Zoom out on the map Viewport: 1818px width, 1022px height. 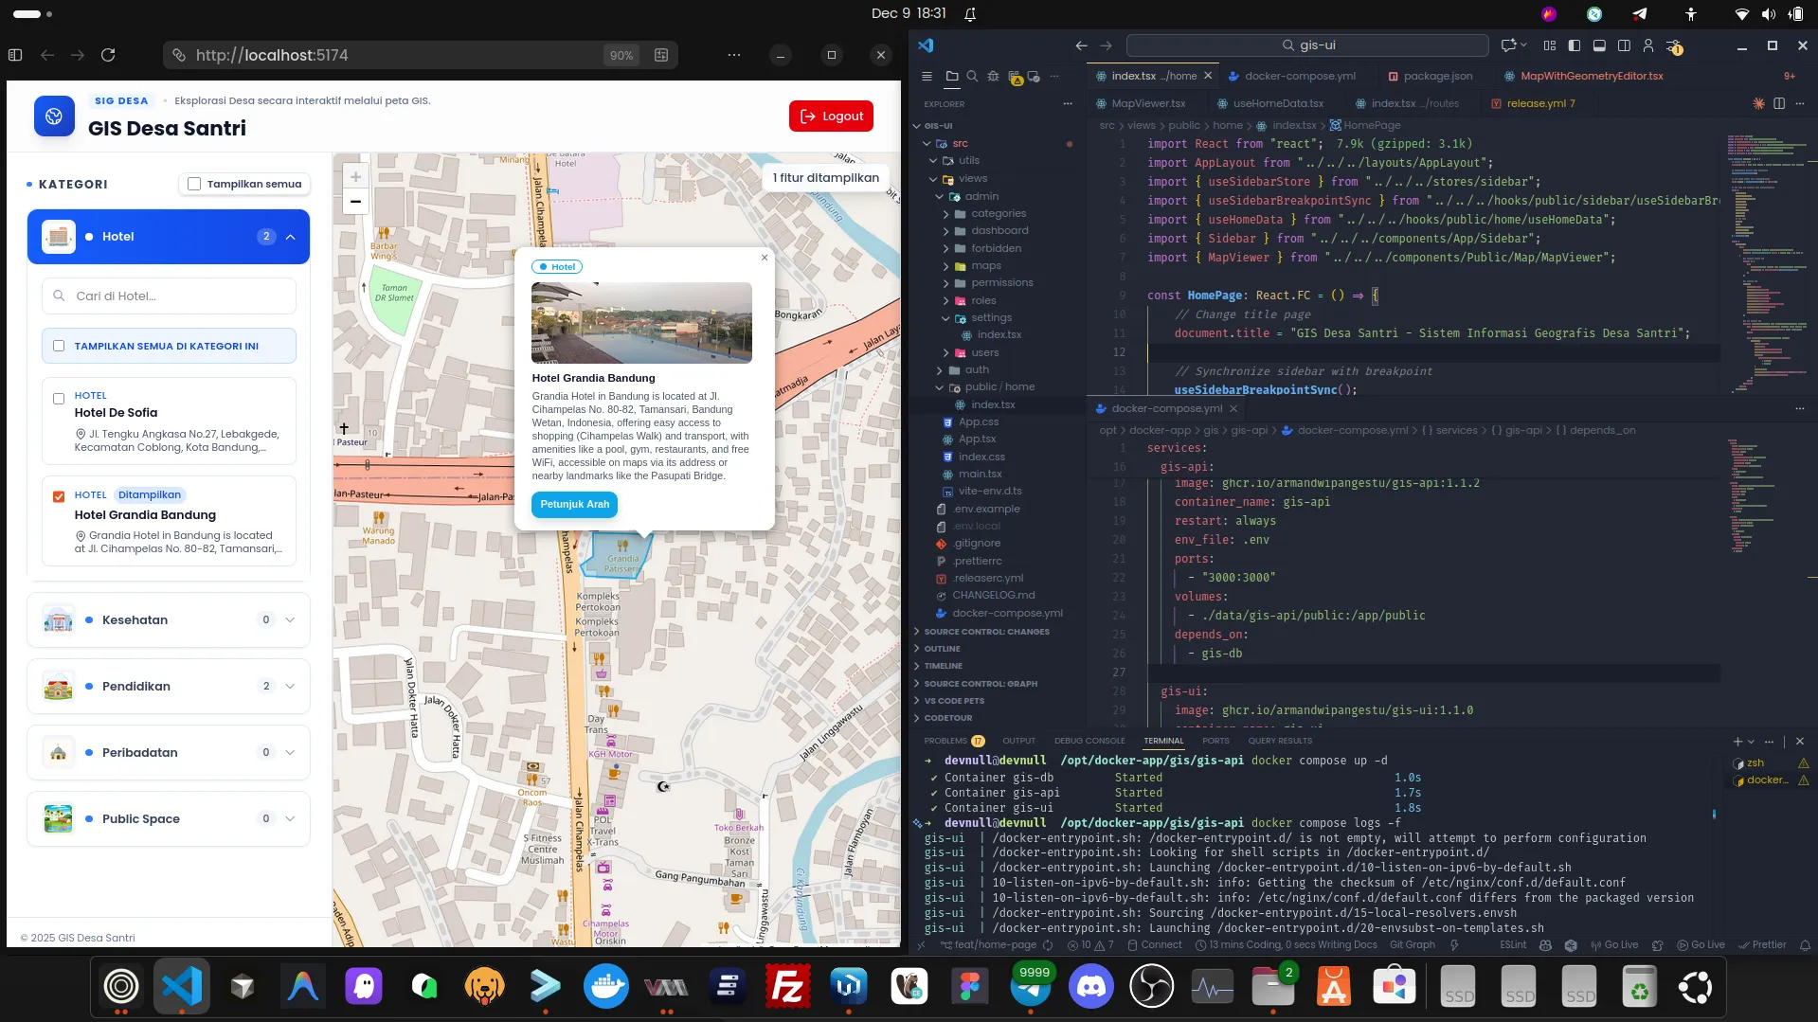(x=355, y=201)
